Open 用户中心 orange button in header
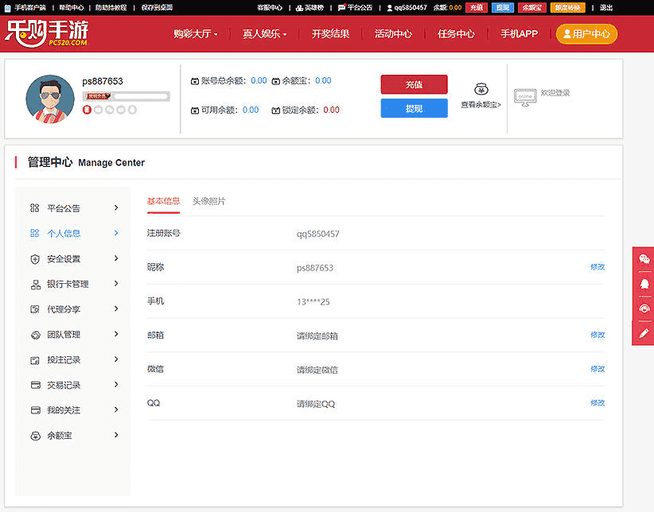 586,34
